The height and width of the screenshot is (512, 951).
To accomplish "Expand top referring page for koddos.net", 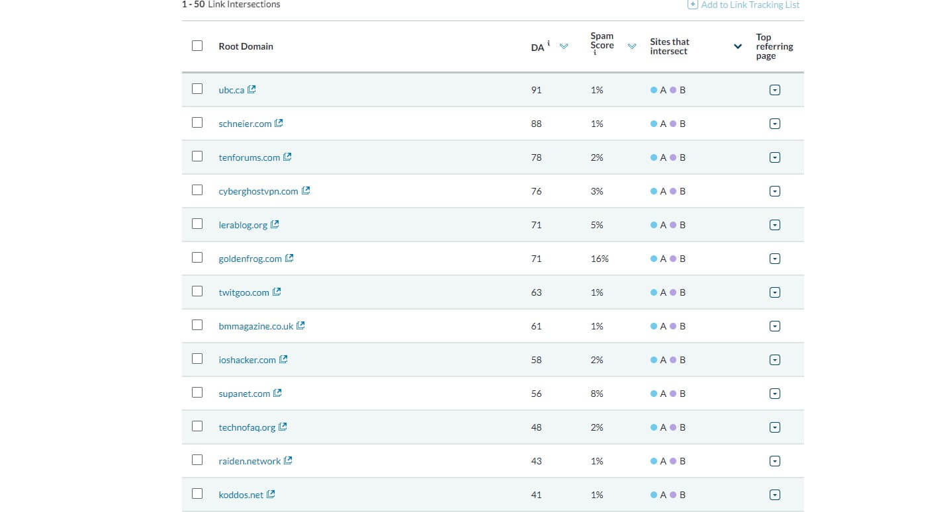I will 775,495.
